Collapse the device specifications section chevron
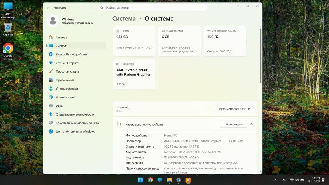Viewport: 329px width, 185px height. [251, 124]
